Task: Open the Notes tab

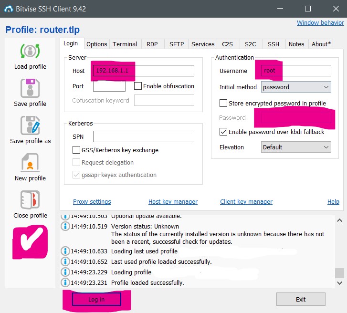Action: pyautogui.click(x=296, y=44)
